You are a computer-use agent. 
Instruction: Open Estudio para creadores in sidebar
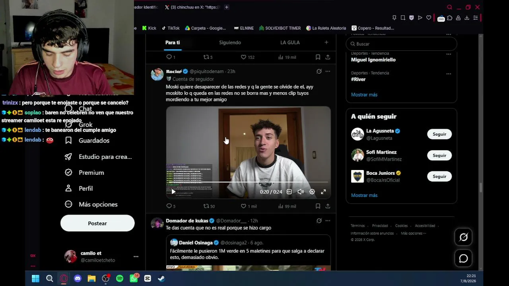[99, 157]
